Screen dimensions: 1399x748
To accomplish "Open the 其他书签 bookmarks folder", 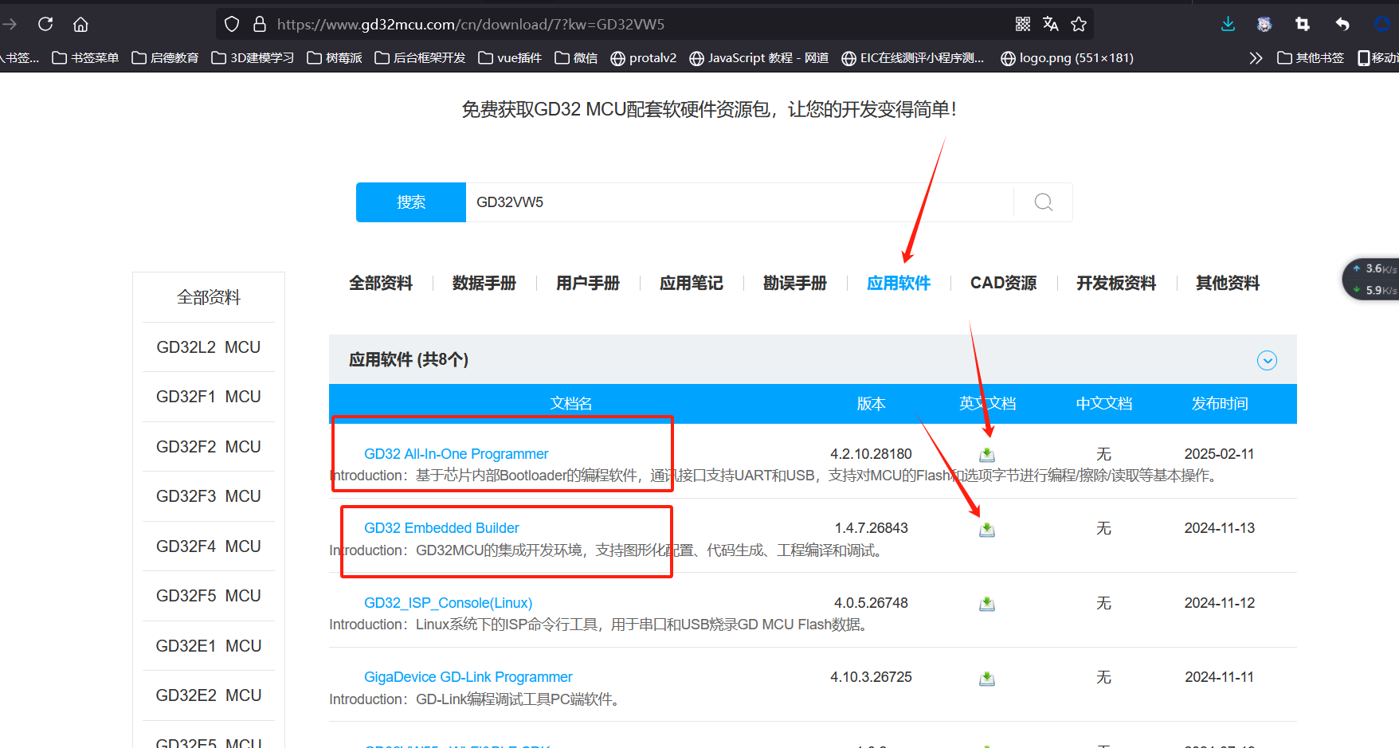I will (1311, 58).
